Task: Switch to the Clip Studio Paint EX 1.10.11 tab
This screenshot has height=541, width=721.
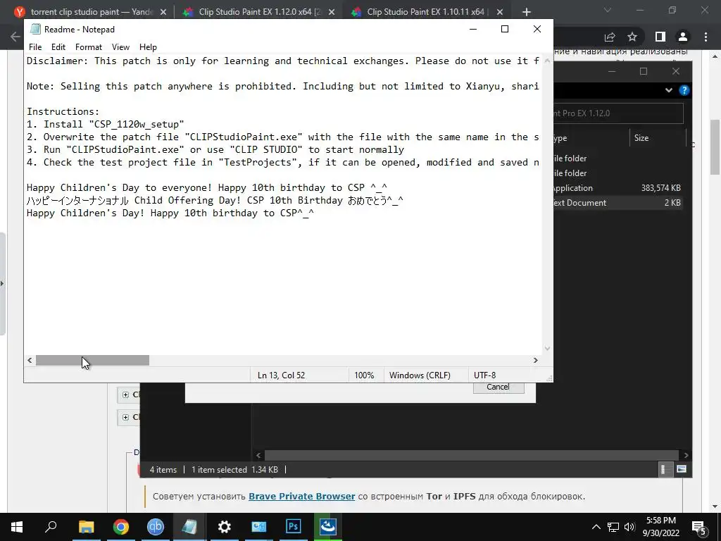Action: [x=427, y=12]
